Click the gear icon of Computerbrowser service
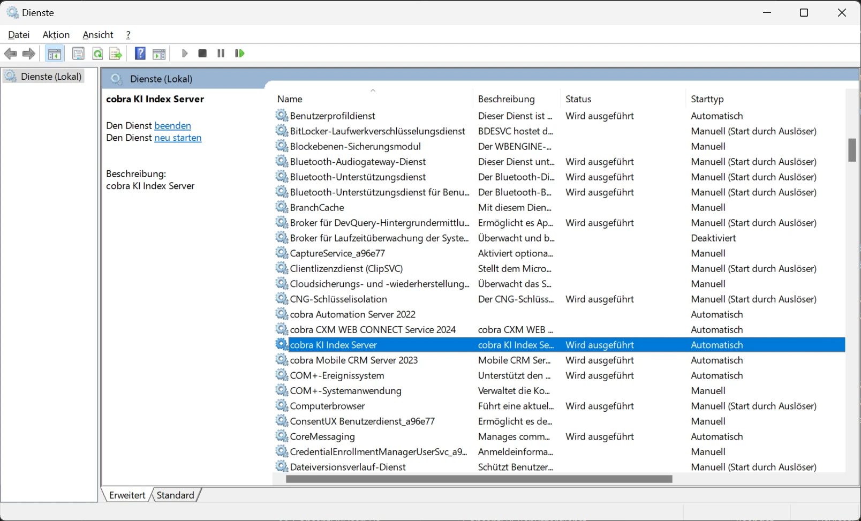The height and width of the screenshot is (521, 861). pos(282,406)
